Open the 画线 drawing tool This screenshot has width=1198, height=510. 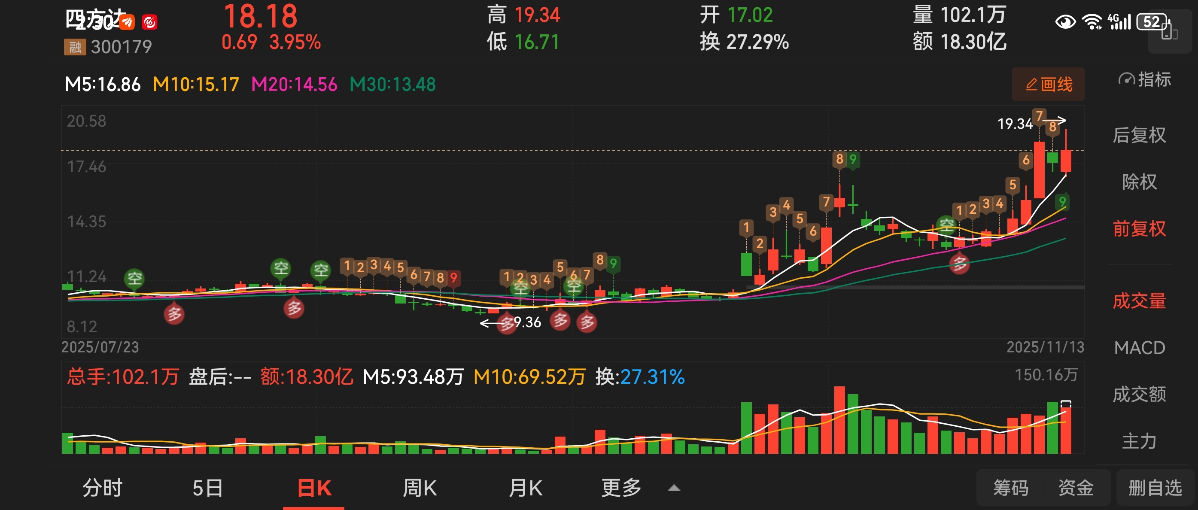[1048, 85]
